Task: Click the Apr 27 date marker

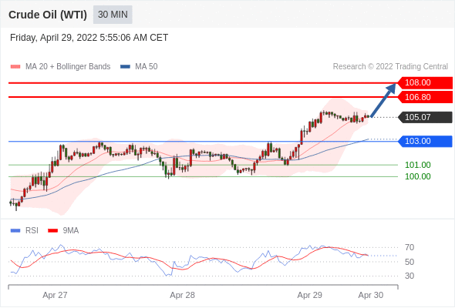Action: 55,295
